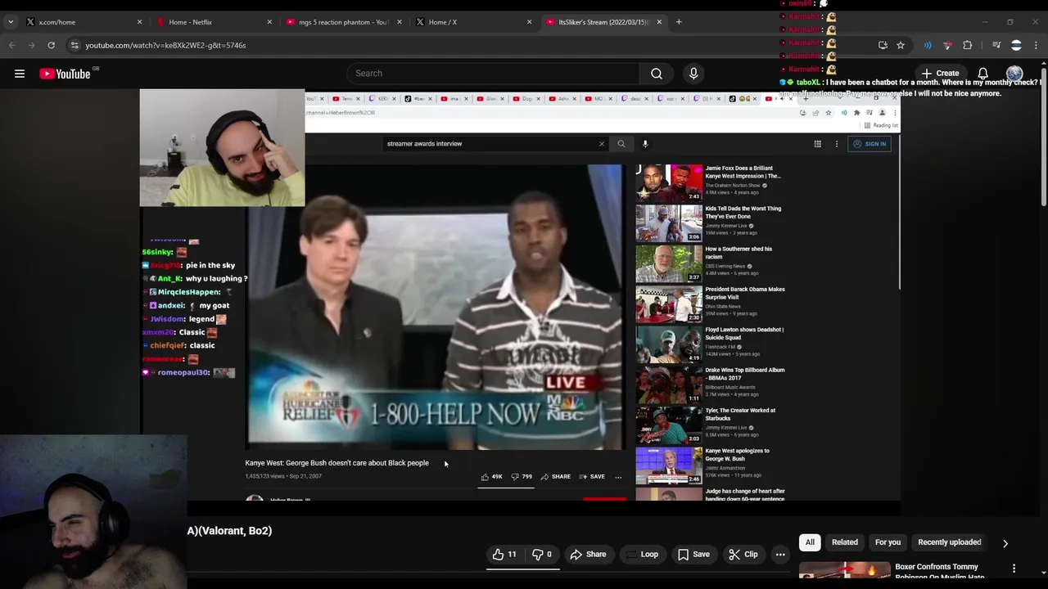Click the Create video button

click(940, 74)
